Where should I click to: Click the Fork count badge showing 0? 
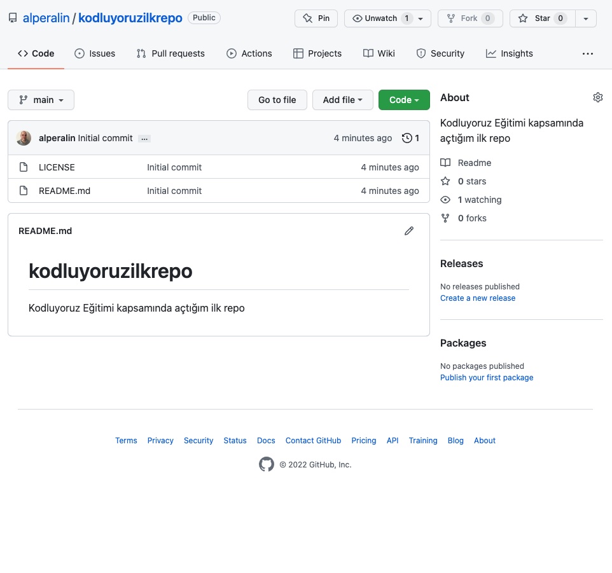[x=487, y=18]
